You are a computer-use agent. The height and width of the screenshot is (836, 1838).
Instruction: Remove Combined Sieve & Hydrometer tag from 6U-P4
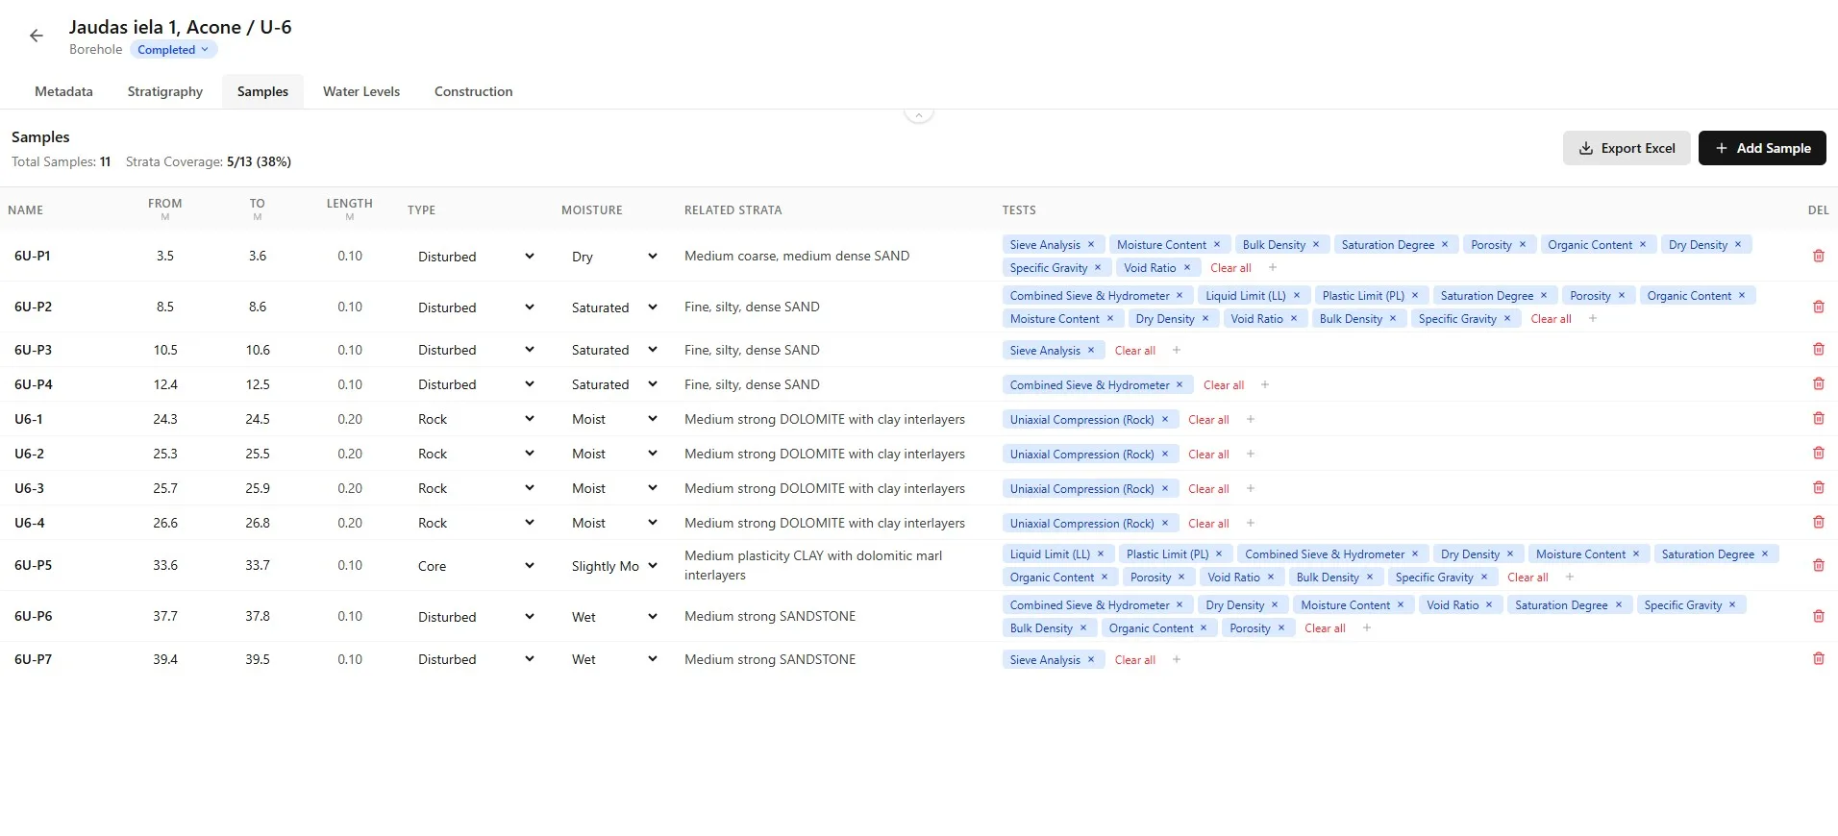(1180, 385)
